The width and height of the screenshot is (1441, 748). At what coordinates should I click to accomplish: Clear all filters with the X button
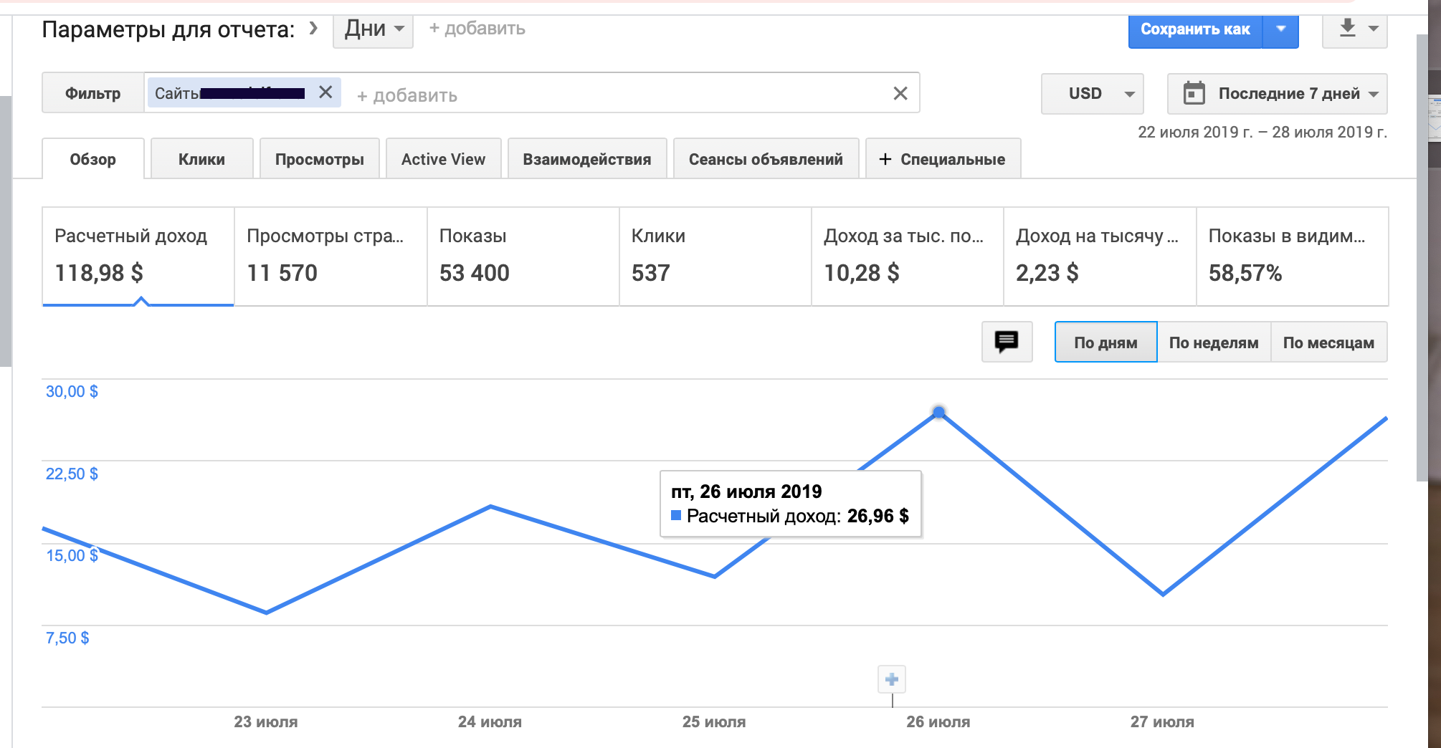point(900,93)
